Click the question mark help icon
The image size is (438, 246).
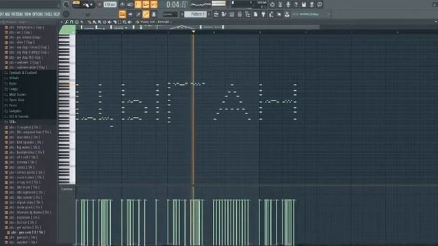(296, 5)
